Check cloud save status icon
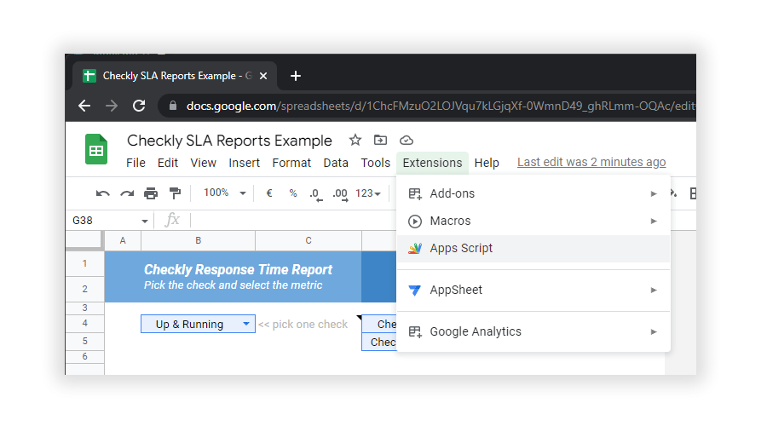The width and height of the screenshot is (767, 426). click(x=406, y=141)
